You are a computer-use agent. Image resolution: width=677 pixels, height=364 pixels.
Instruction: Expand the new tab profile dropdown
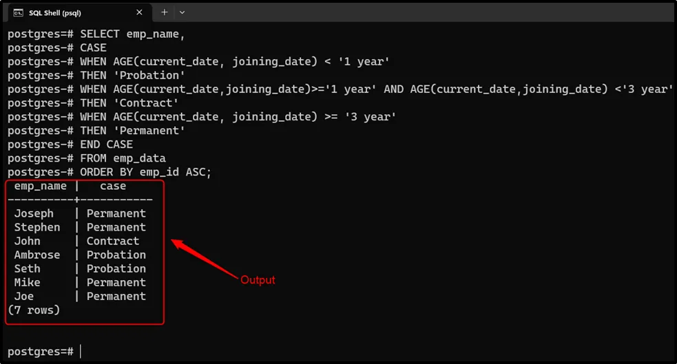click(183, 12)
